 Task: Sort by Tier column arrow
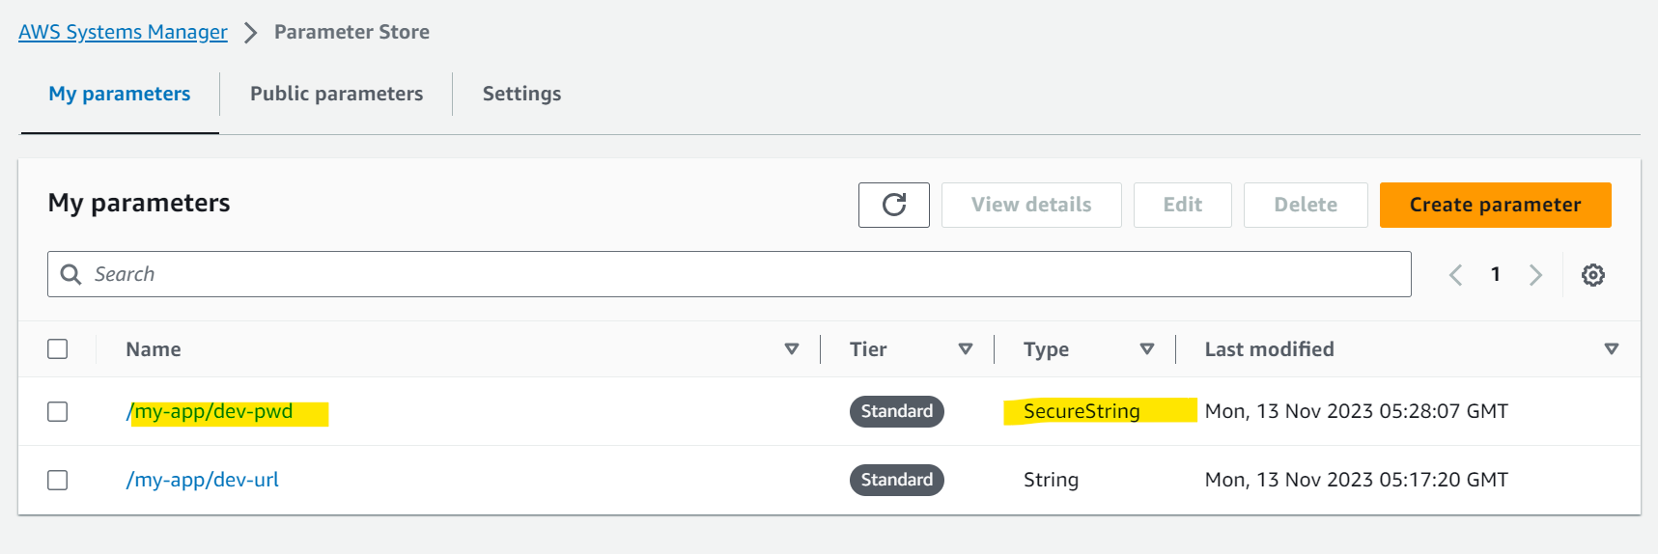966,349
